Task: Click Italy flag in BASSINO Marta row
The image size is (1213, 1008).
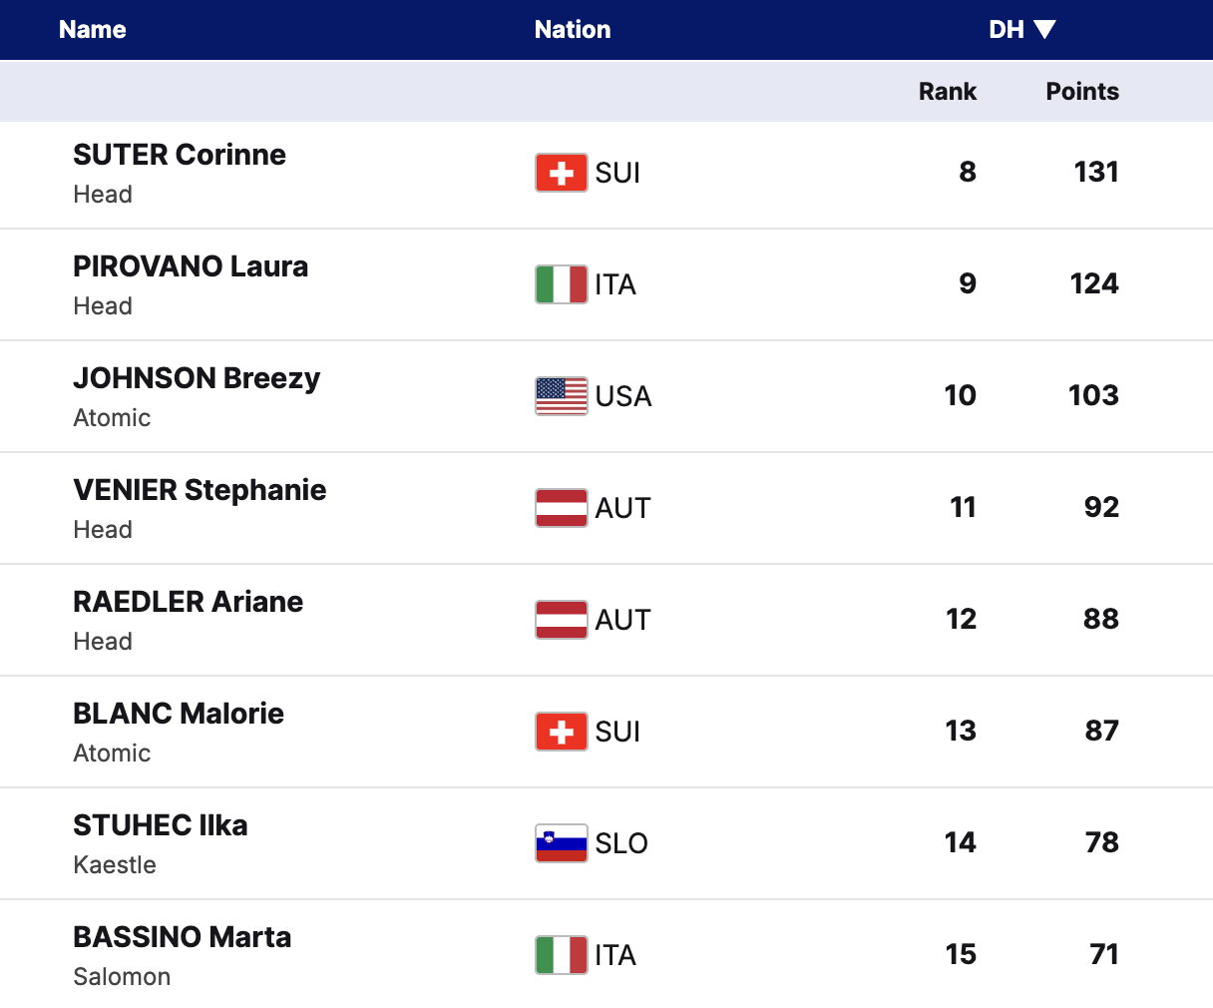Action: tap(561, 955)
